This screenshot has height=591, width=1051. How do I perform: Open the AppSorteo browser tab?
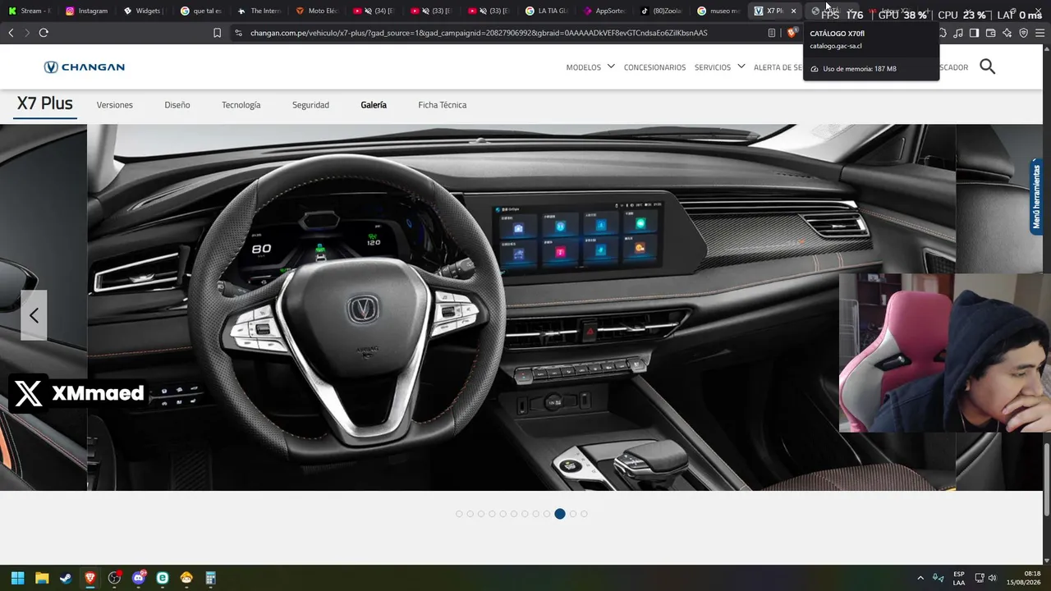point(604,11)
